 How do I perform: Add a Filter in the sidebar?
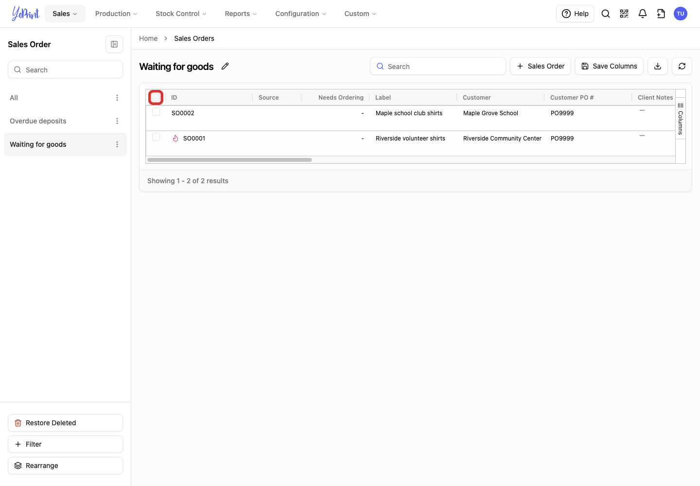pyautogui.click(x=65, y=444)
